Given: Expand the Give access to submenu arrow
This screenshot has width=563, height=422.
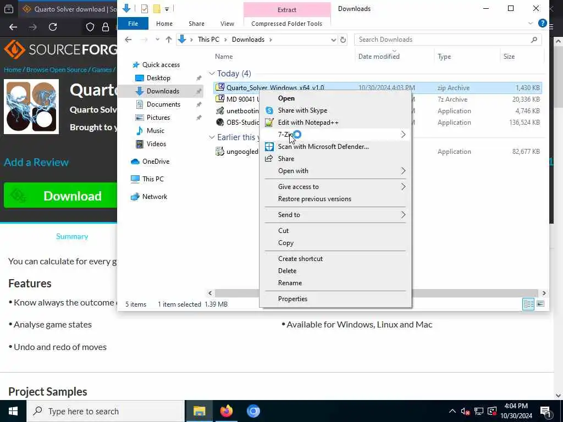Looking at the screenshot, I should 403,187.
